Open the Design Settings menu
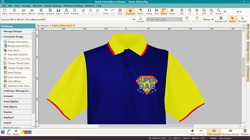The height and width of the screenshot is (140, 250). coord(53,6)
